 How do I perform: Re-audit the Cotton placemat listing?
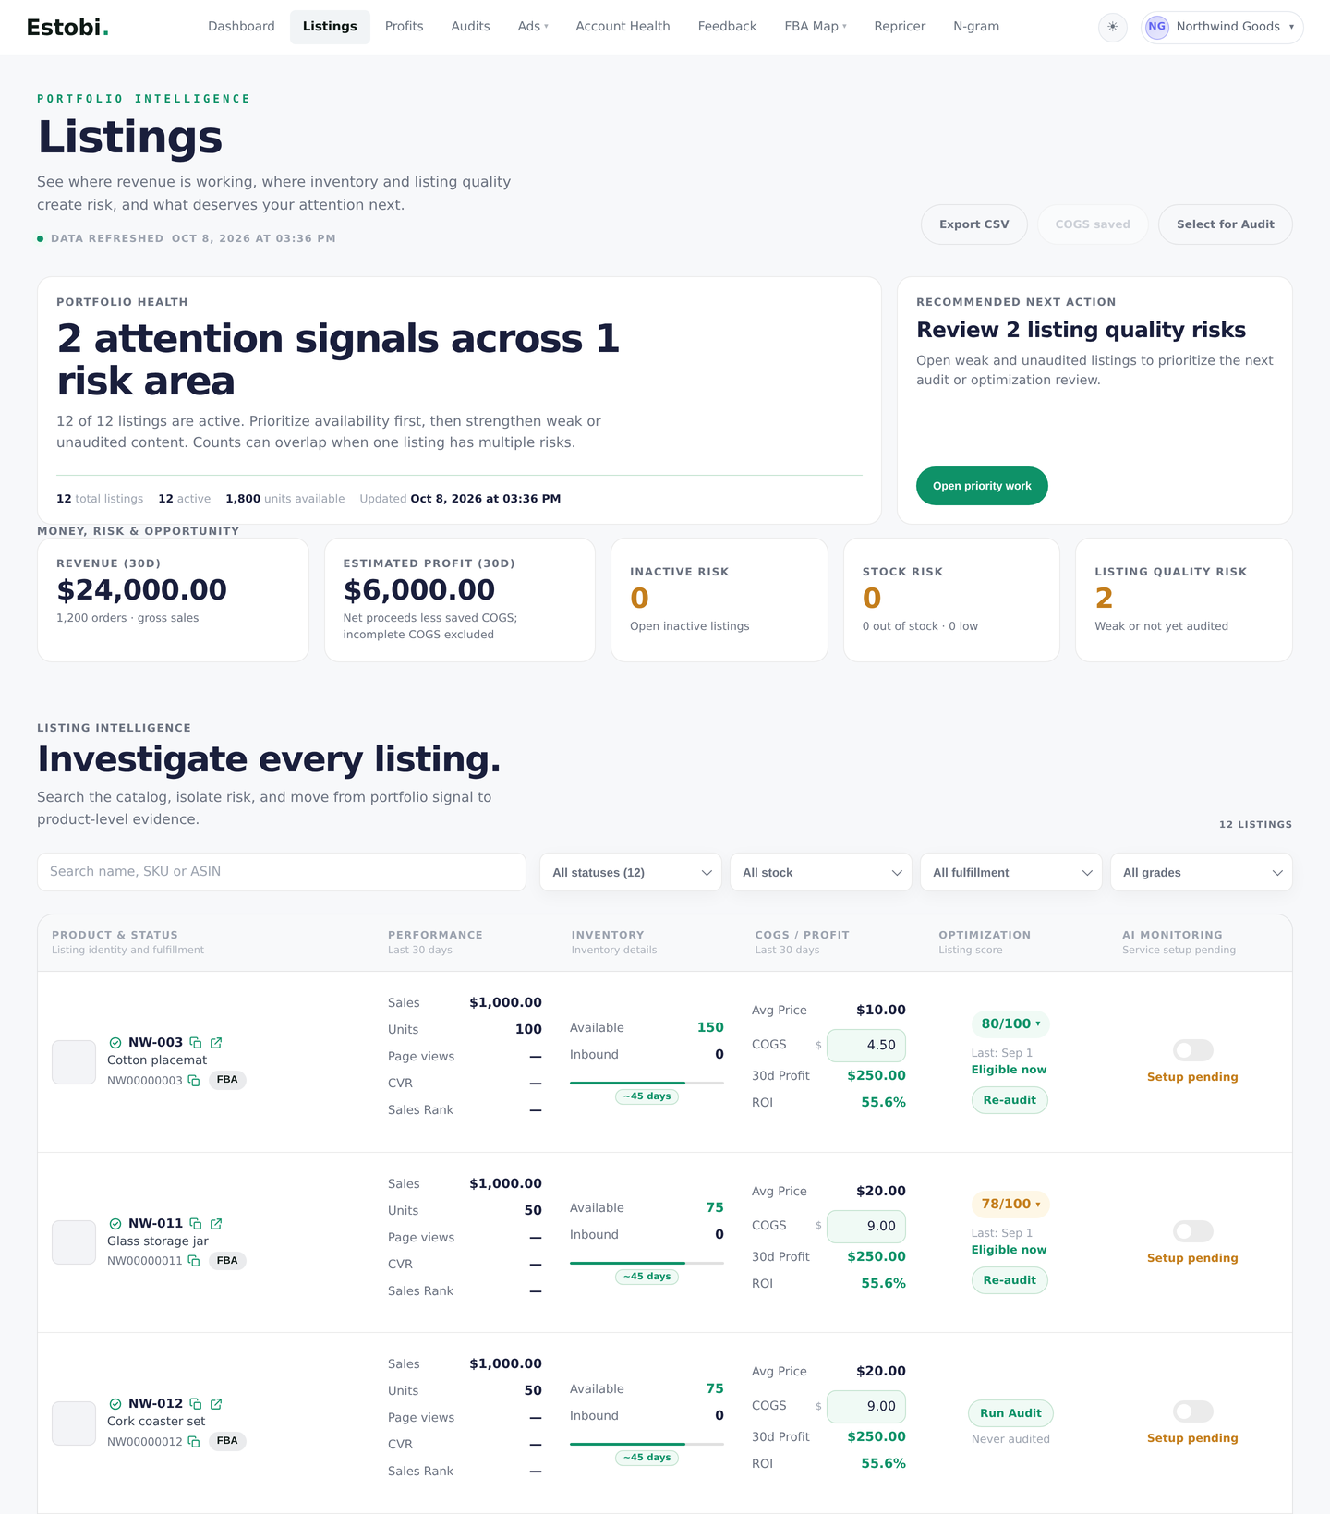(1010, 1100)
